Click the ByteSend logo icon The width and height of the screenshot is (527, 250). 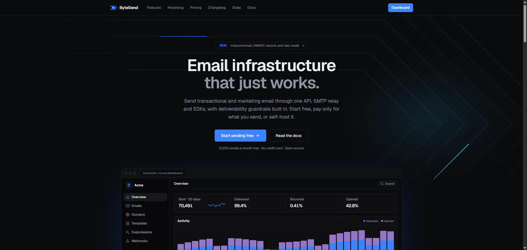tap(113, 8)
